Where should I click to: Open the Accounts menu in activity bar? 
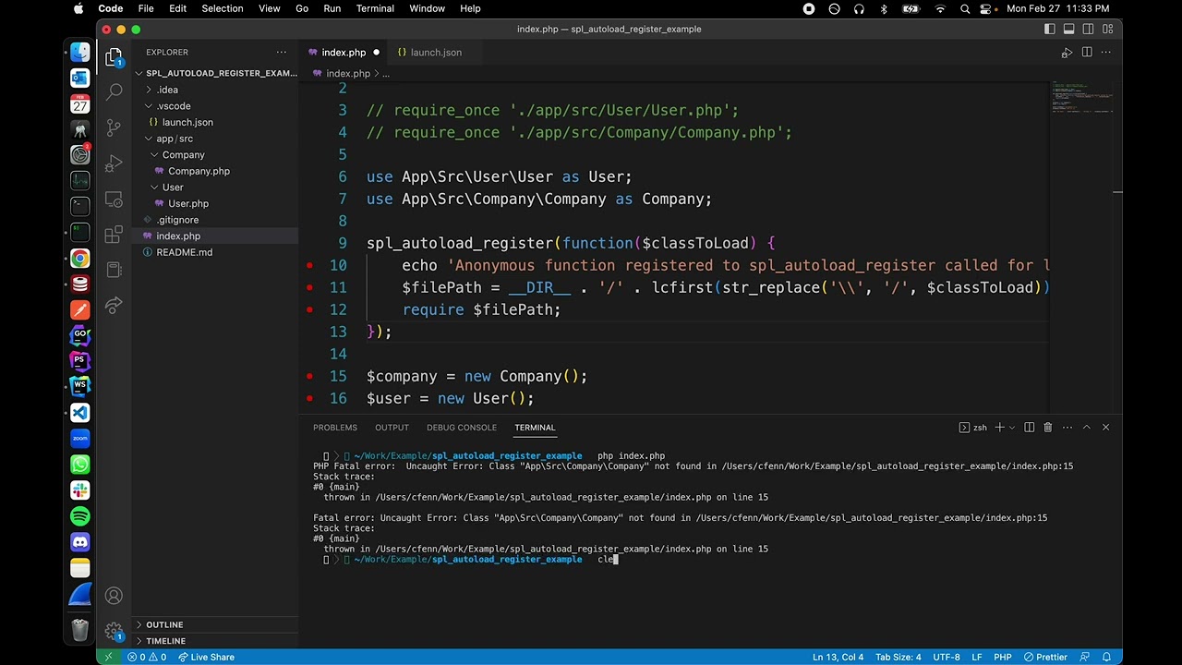(x=114, y=596)
